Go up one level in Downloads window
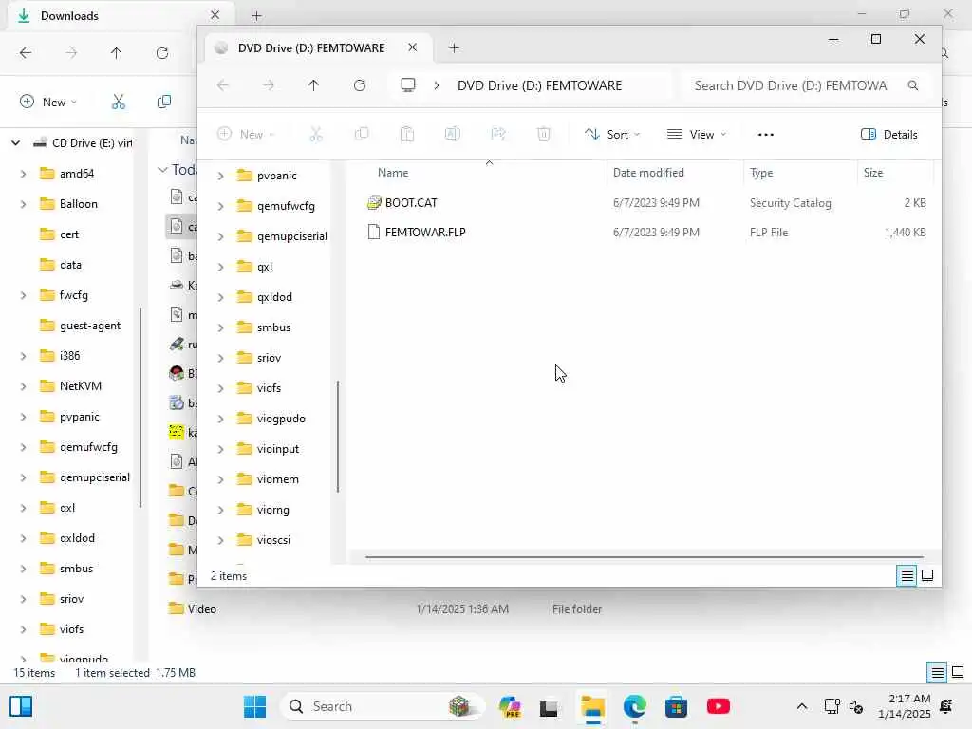The width and height of the screenshot is (972, 729). coord(117,53)
